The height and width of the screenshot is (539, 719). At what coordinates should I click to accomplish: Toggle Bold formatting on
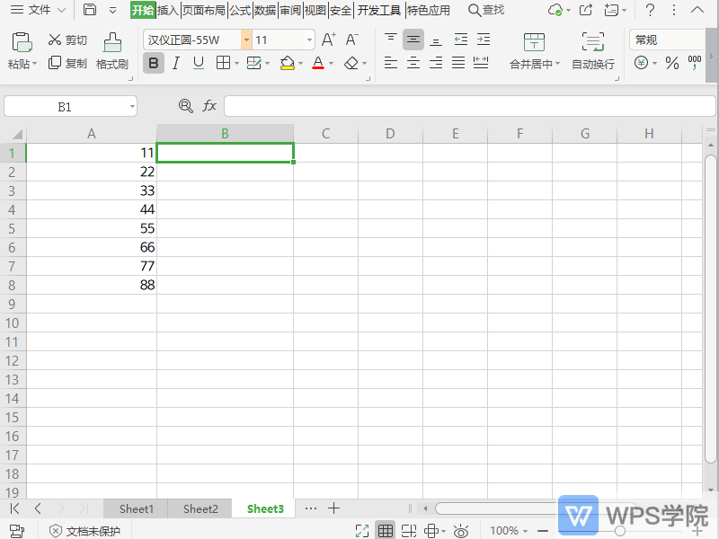(x=154, y=63)
